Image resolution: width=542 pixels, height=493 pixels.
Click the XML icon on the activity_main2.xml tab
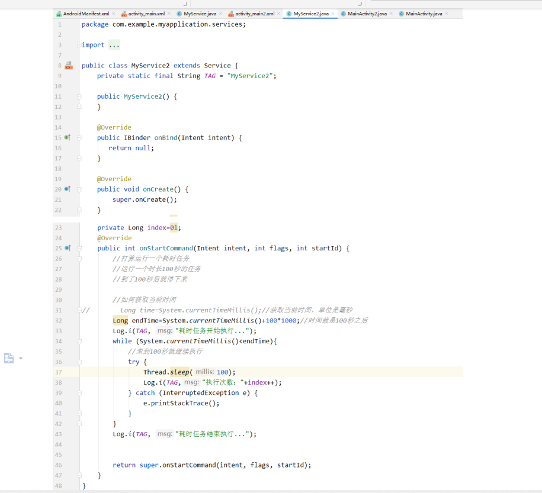coord(231,14)
